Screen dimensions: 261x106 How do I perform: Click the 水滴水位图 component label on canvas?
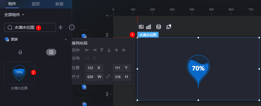148,35
